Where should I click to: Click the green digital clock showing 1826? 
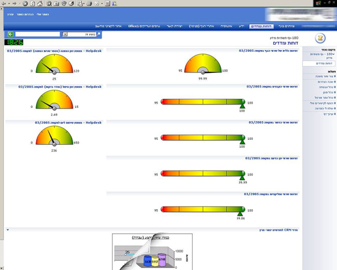click(14, 42)
